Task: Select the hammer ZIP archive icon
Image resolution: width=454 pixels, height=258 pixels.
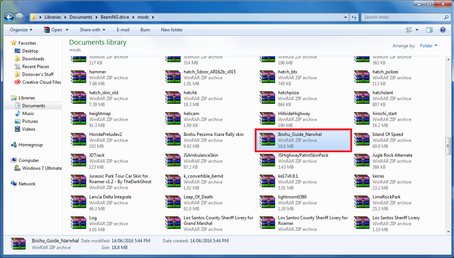Action: pyautogui.click(x=78, y=77)
